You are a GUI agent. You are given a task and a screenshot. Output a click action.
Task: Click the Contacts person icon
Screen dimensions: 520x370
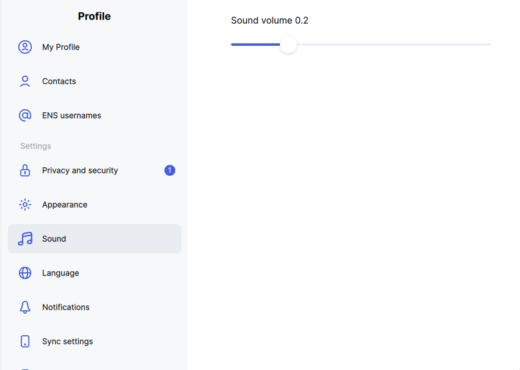coord(25,81)
